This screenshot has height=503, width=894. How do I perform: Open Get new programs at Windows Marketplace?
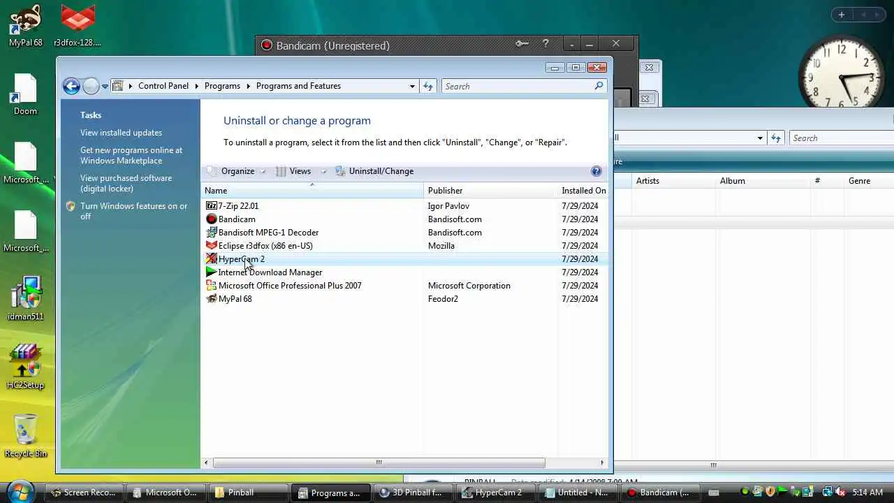point(131,155)
